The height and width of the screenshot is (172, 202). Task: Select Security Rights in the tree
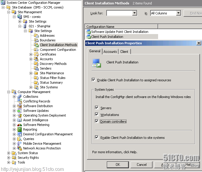point(28,158)
